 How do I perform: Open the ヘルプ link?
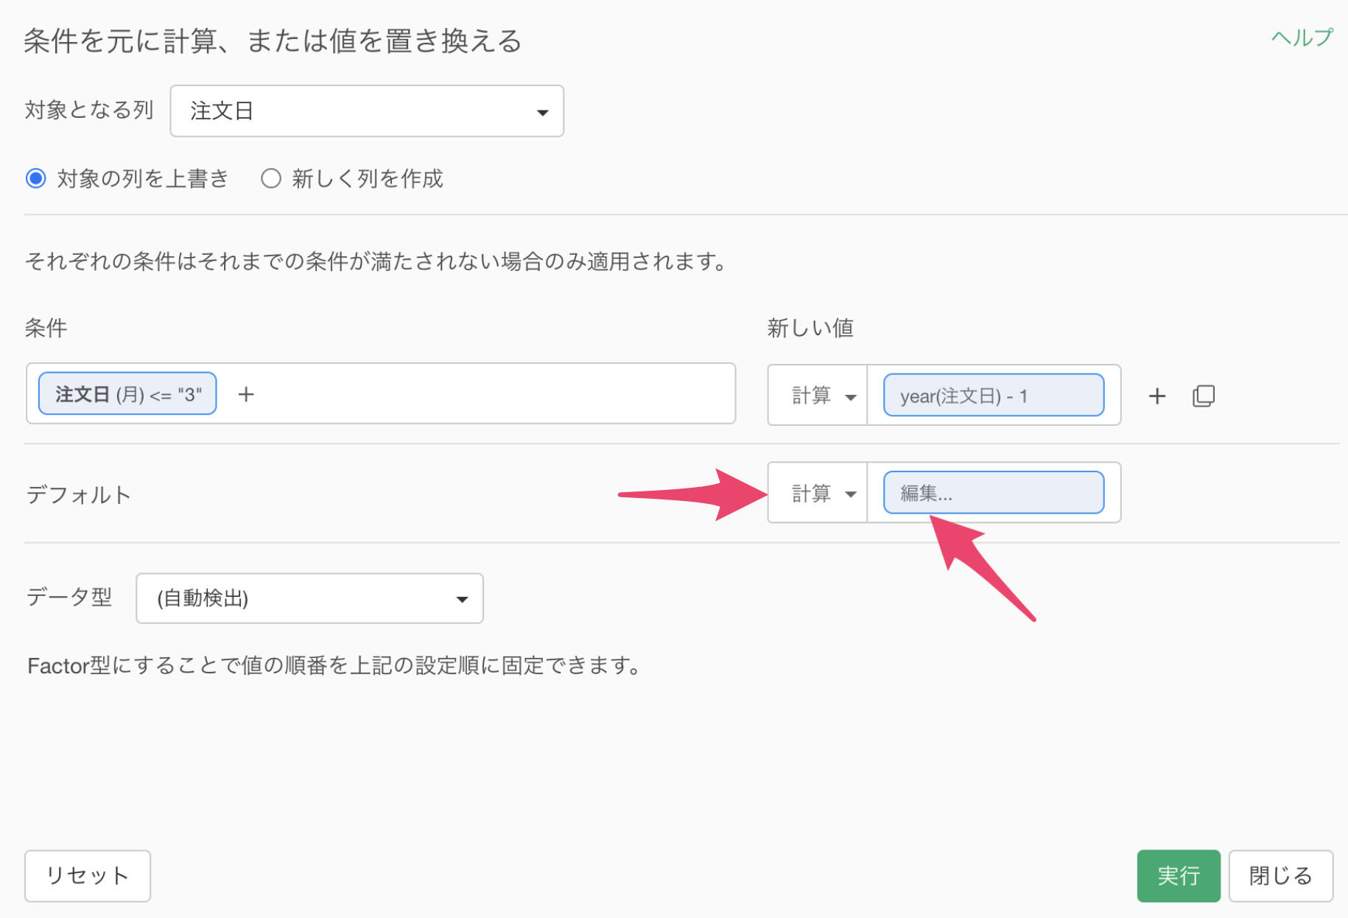1302,37
